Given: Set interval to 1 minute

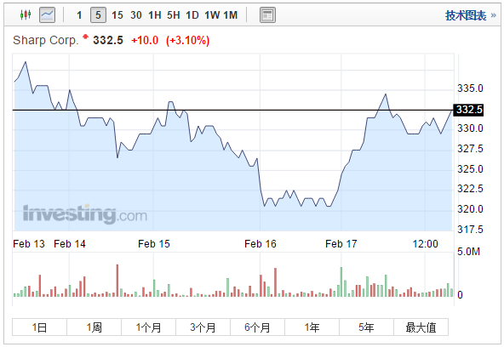Looking at the screenshot, I should click(x=79, y=15).
